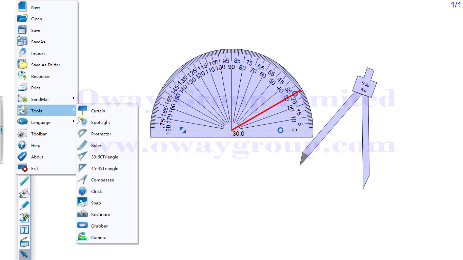Click the compass head labeled R:50 A:0
Screen dimensions: 463x260
[x=365, y=86]
